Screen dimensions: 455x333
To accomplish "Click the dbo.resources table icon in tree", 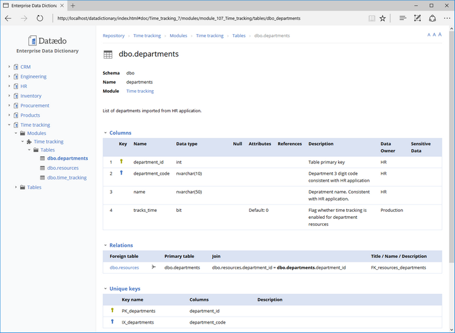I will [x=42, y=168].
